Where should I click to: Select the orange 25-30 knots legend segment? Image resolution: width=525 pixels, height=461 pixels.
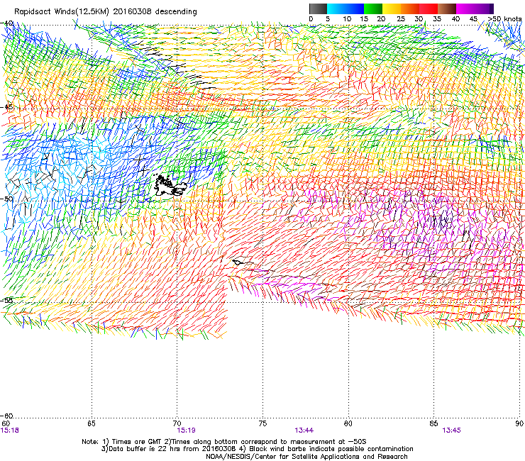pos(410,9)
